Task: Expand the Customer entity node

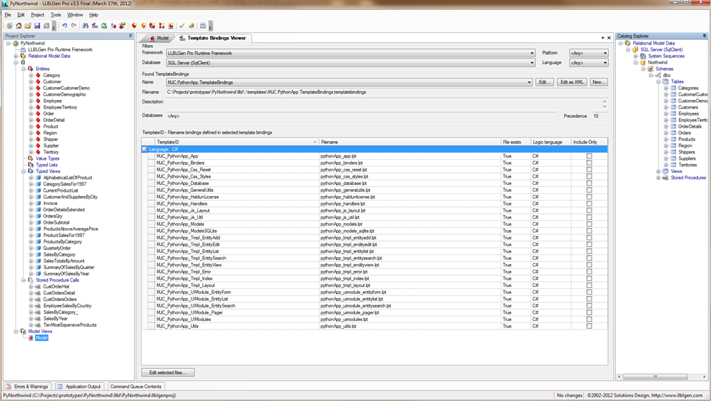Action: (31, 82)
